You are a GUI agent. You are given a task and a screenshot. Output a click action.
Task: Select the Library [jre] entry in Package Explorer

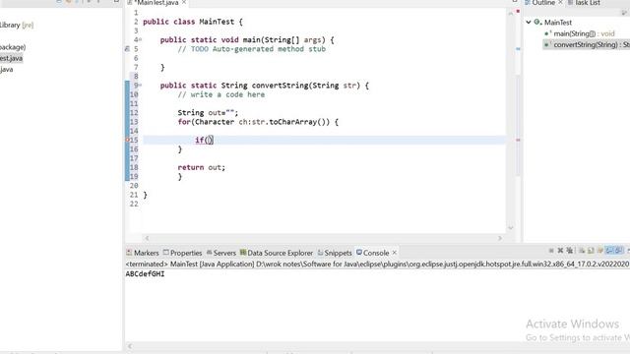click(17, 25)
